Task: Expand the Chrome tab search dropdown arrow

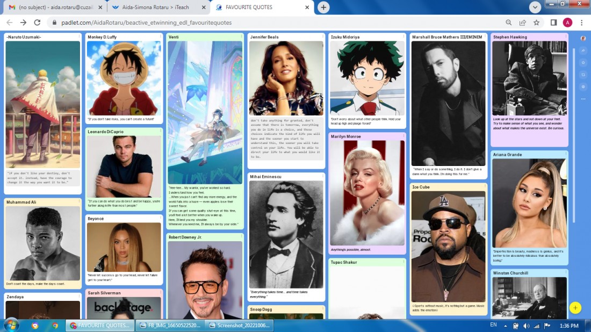Action: [535, 7]
